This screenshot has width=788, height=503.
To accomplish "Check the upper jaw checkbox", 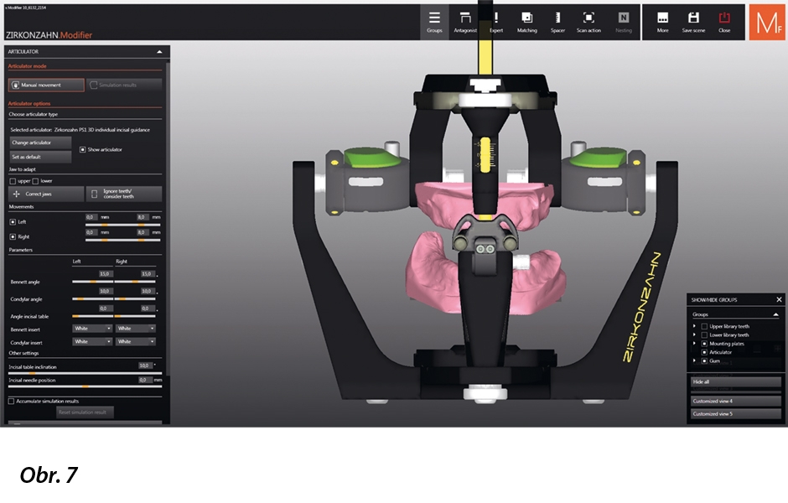I will pyautogui.click(x=13, y=181).
